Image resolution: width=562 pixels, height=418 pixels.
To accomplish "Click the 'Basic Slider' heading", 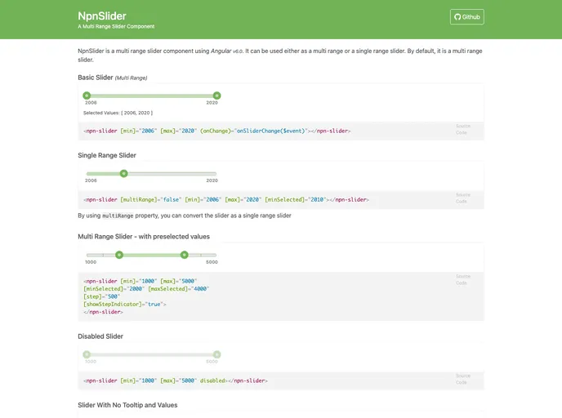I will [96, 78].
